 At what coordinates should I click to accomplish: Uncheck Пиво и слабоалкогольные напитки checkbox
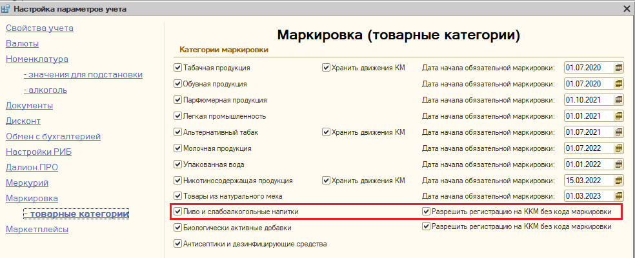(178, 211)
